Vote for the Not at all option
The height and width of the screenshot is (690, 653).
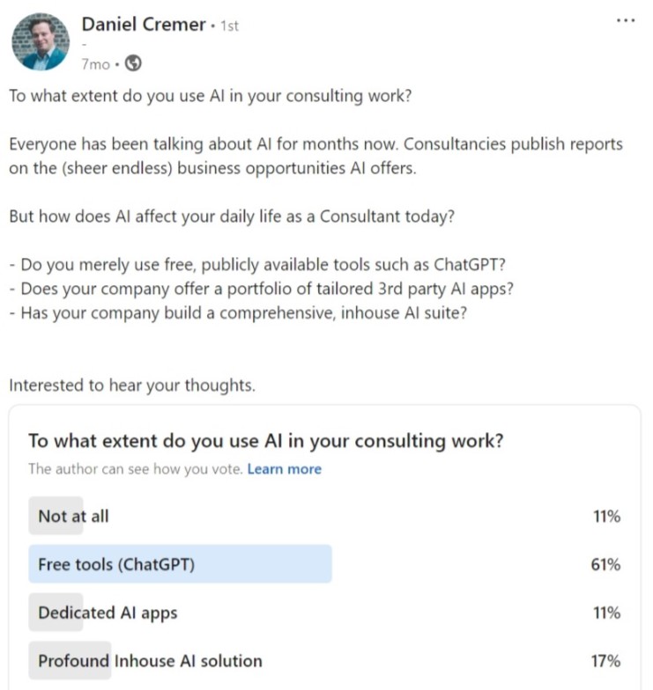point(324,516)
